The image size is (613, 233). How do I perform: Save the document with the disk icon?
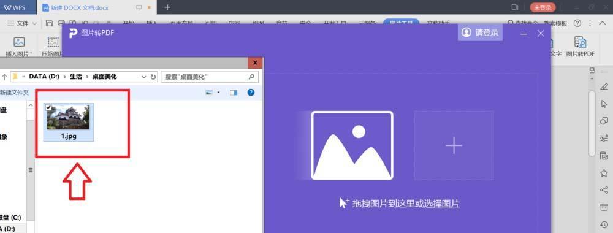[x=49, y=23]
